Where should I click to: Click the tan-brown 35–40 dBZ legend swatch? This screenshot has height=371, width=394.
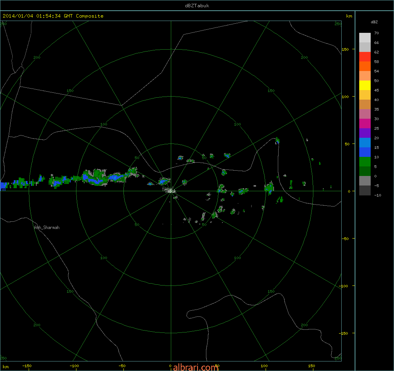click(365, 105)
